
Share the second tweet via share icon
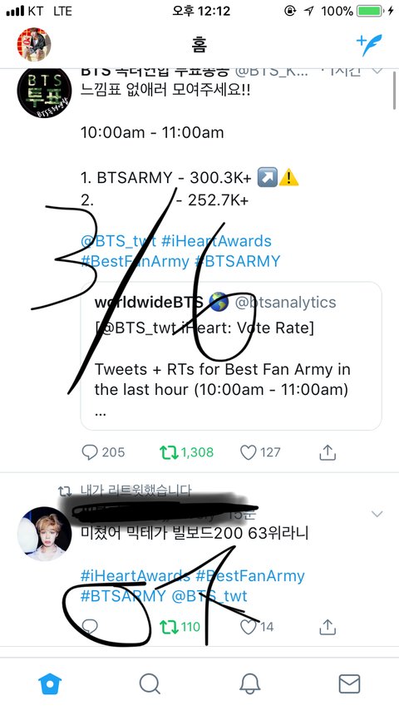click(x=327, y=627)
